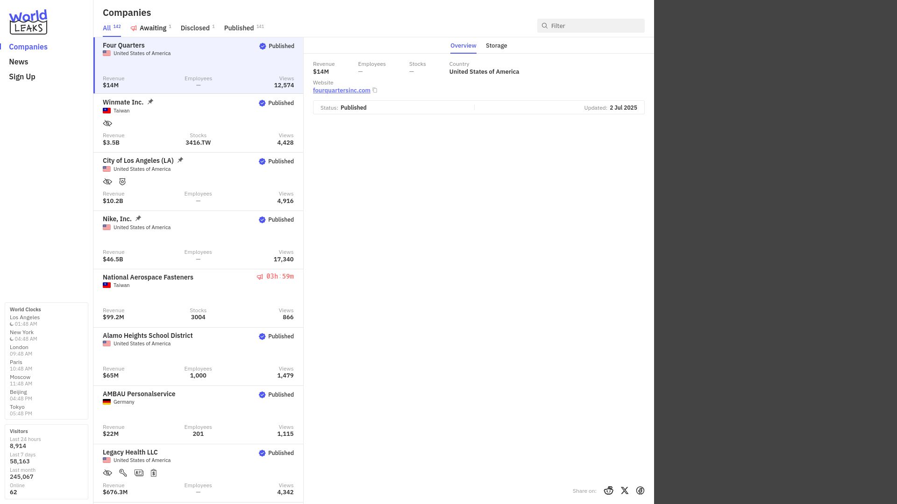Switch to the All companies tab
Viewport: 897px width, 504px height.
click(x=112, y=28)
